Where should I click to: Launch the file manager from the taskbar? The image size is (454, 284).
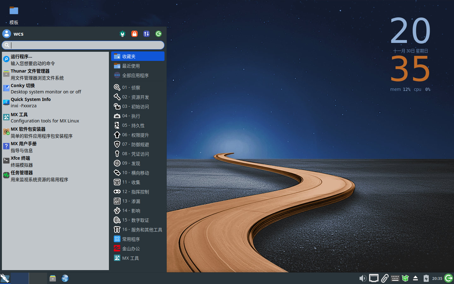[53, 278]
